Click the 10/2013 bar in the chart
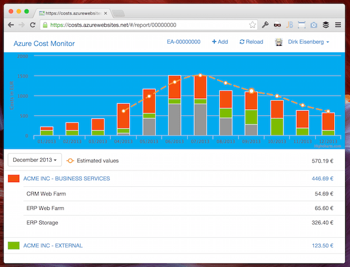 [277, 118]
